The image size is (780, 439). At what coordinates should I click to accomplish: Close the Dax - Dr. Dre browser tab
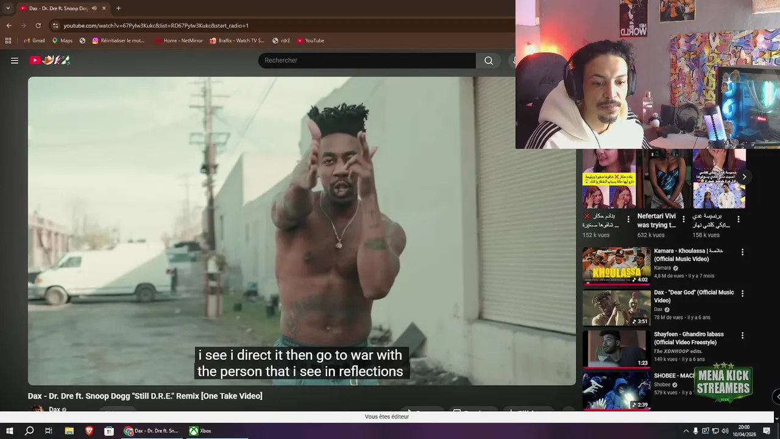click(104, 9)
